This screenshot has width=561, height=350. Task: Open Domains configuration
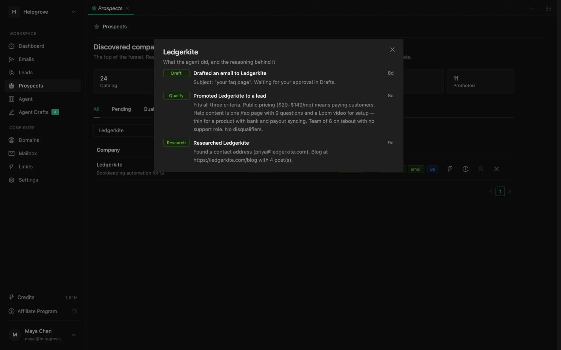(x=43, y=140)
